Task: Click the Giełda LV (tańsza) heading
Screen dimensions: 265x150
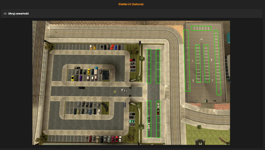Action: click(131, 4)
